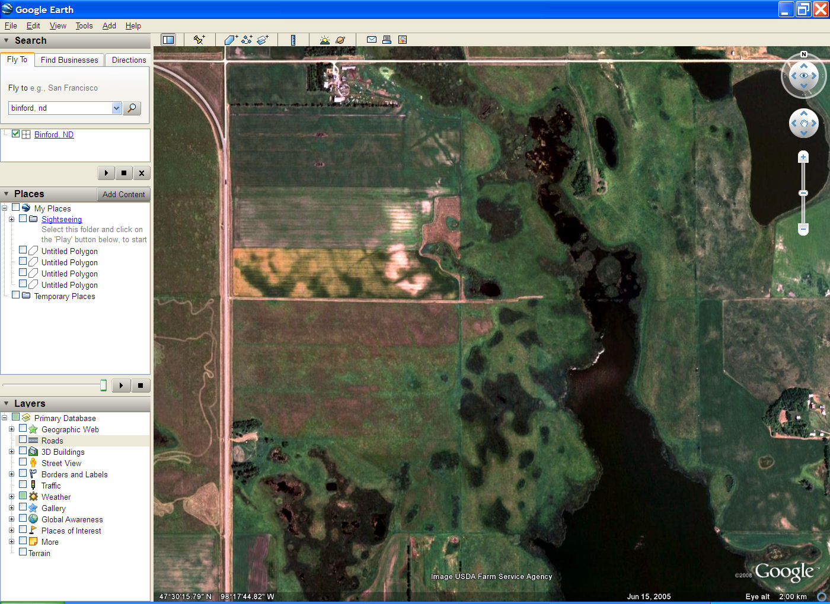830x604 pixels.
Task: Expand the Geographic Web layer
Action: pyautogui.click(x=11, y=429)
